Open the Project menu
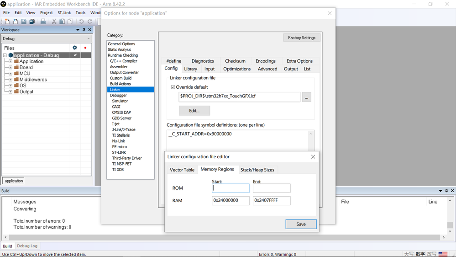 click(x=46, y=12)
